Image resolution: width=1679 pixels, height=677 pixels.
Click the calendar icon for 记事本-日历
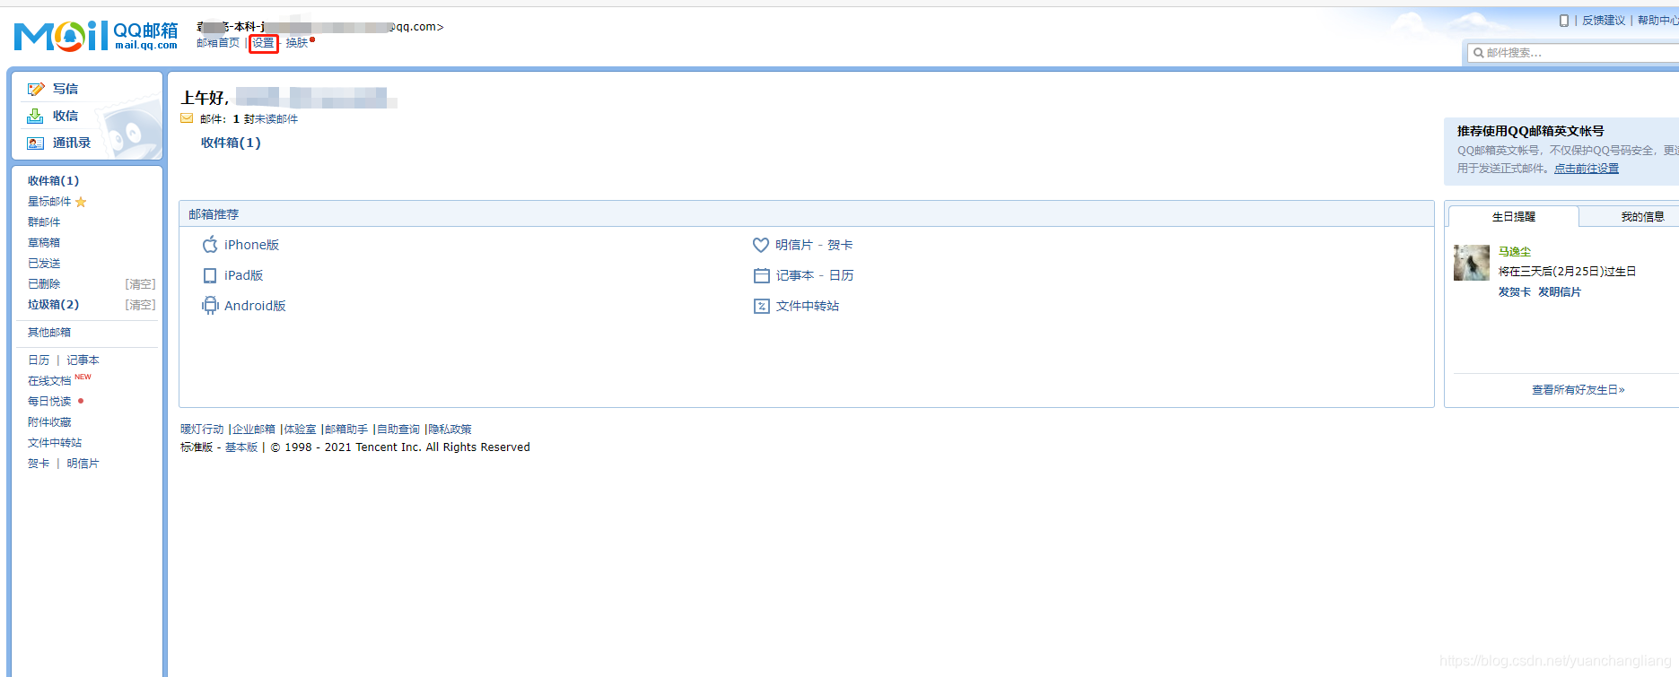pyautogui.click(x=761, y=275)
